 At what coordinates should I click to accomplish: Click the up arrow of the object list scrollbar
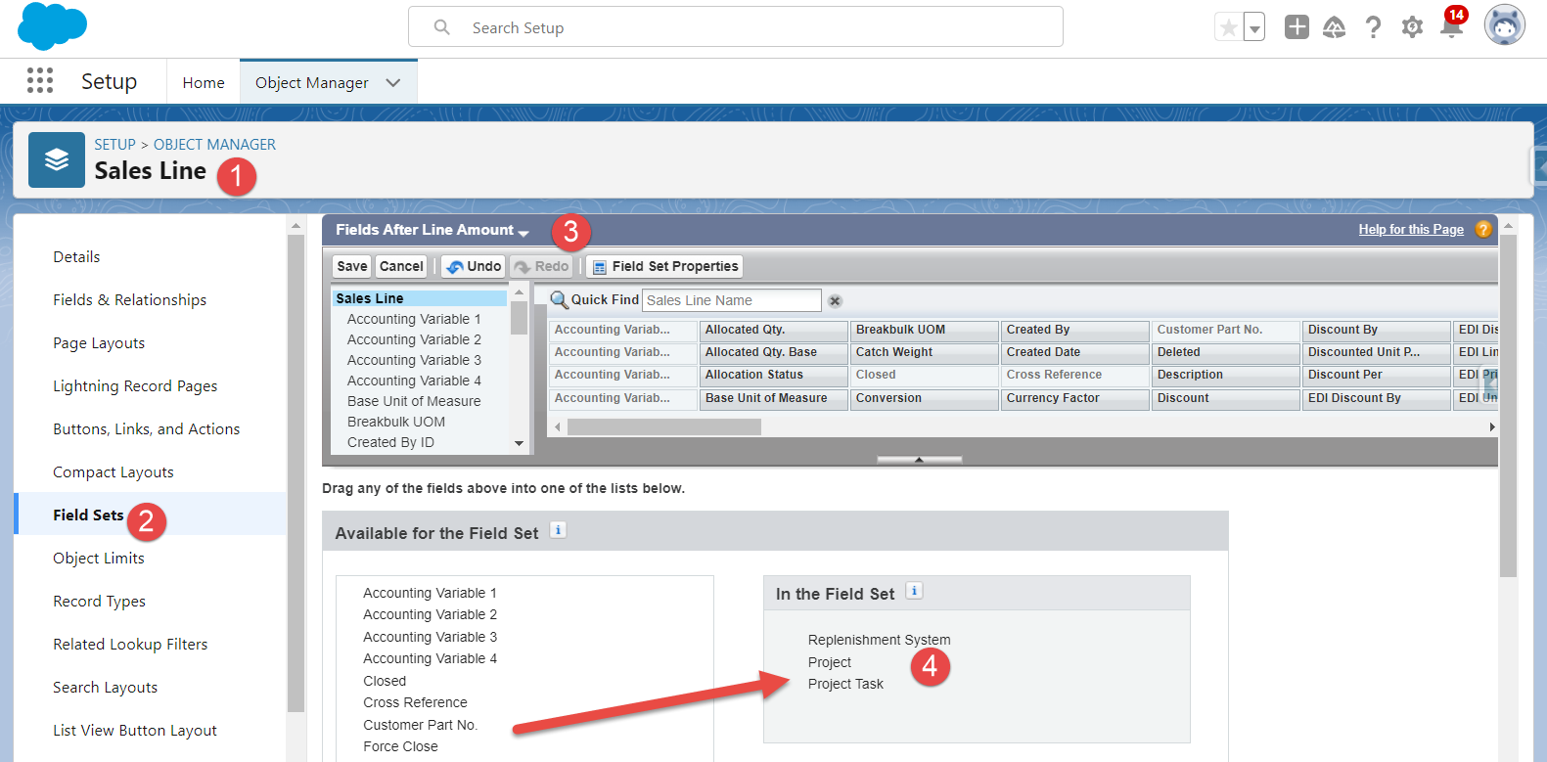point(519,292)
